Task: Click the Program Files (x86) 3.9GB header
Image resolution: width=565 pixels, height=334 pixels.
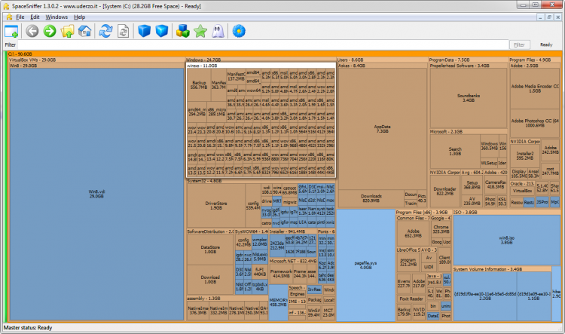Action: (423, 213)
